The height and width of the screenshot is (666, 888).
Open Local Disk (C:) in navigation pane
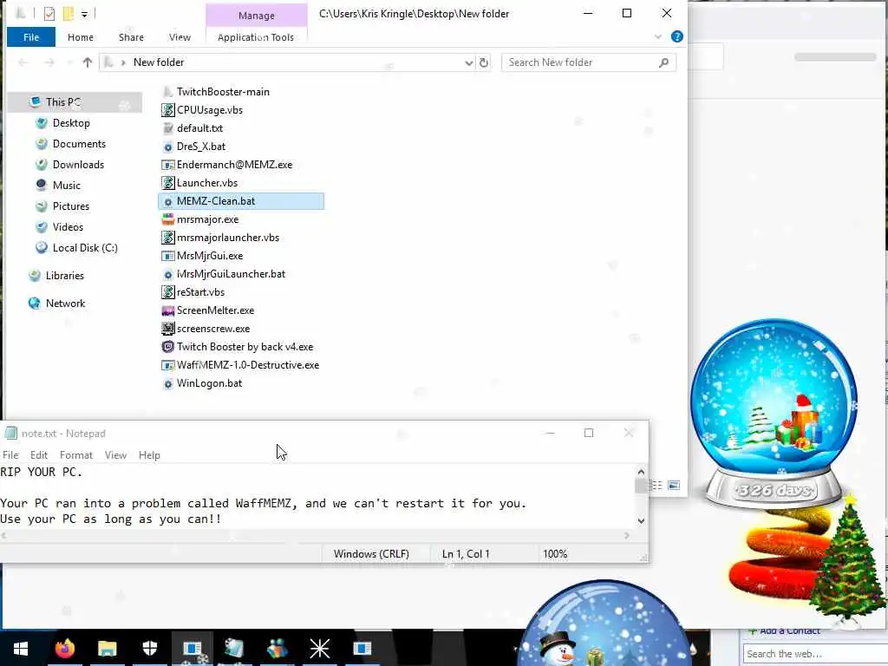click(x=85, y=248)
